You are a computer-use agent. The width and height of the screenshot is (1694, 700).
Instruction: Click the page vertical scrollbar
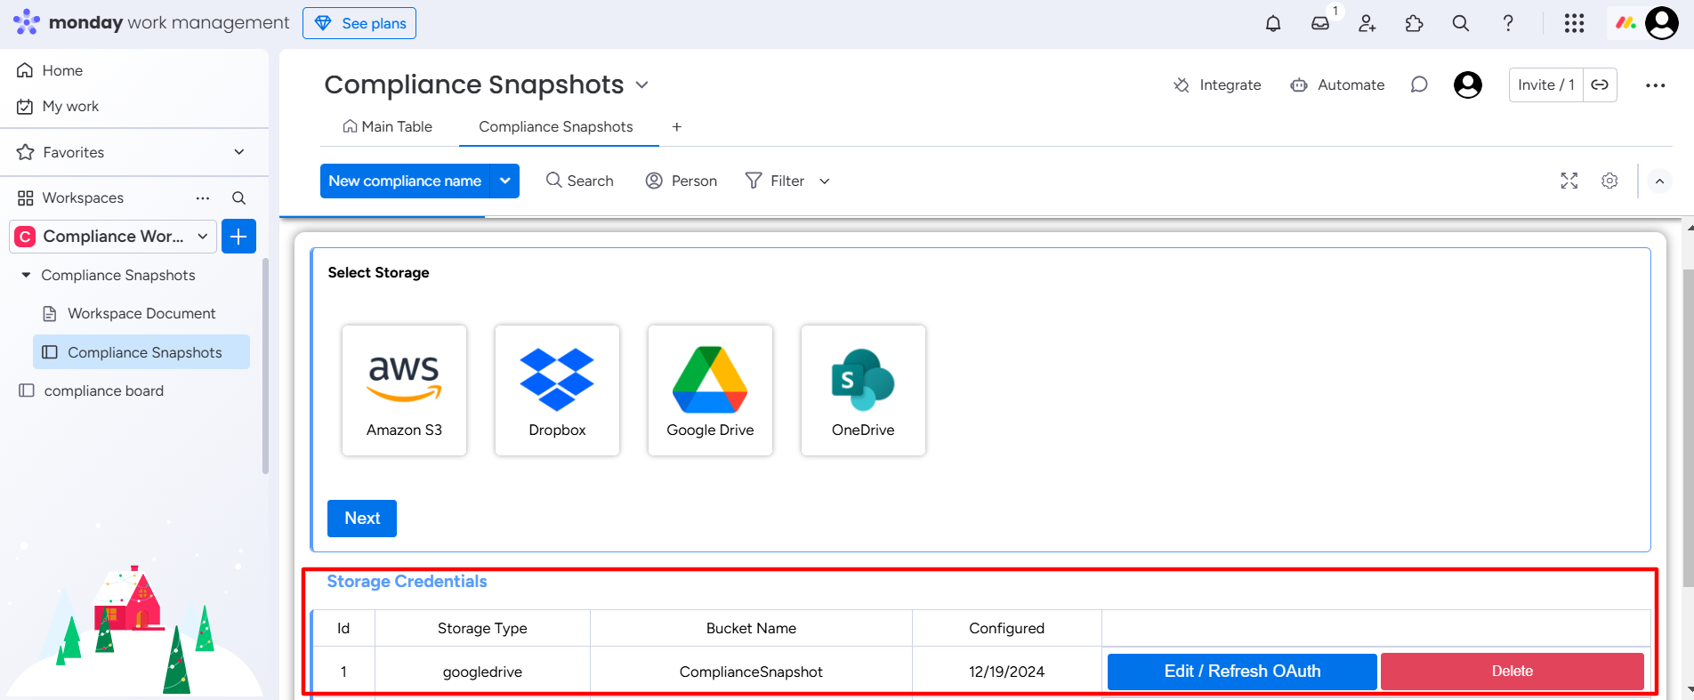click(1688, 427)
